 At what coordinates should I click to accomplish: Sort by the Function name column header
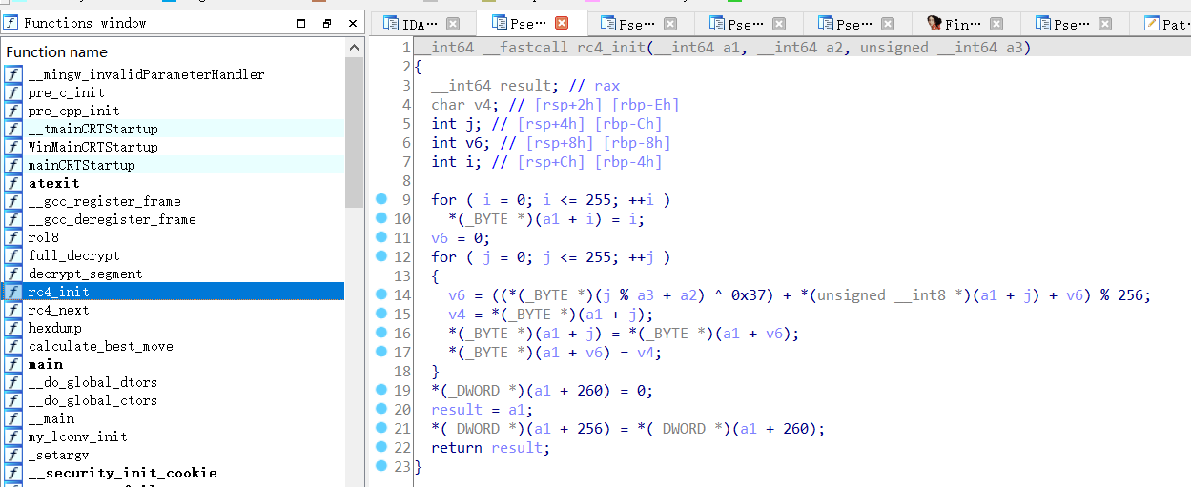click(x=57, y=51)
